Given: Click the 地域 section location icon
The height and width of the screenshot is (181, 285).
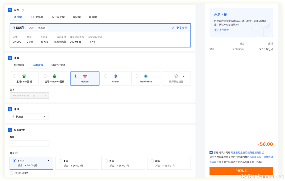Looking at the screenshot, I should coord(10,109).
